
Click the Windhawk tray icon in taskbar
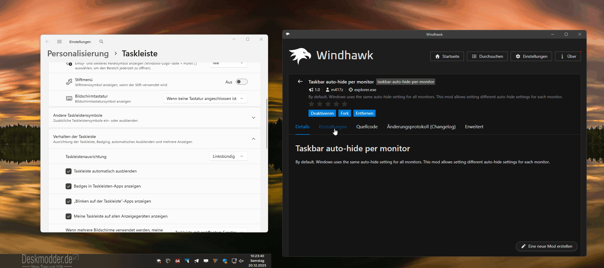pos(159,261)
